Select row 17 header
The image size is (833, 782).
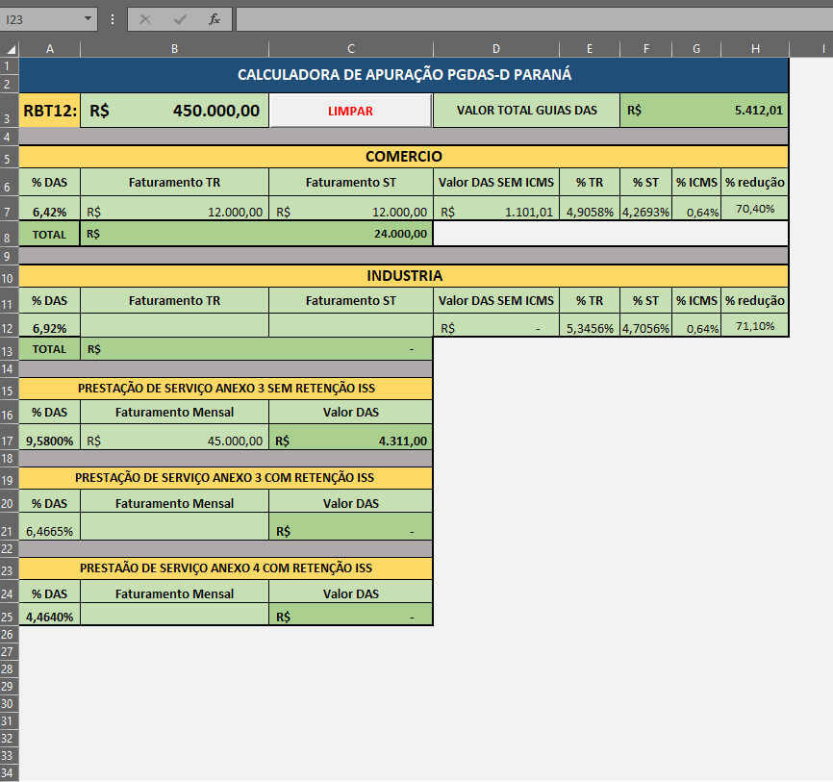pyautogui.click(x=9, y=441)
